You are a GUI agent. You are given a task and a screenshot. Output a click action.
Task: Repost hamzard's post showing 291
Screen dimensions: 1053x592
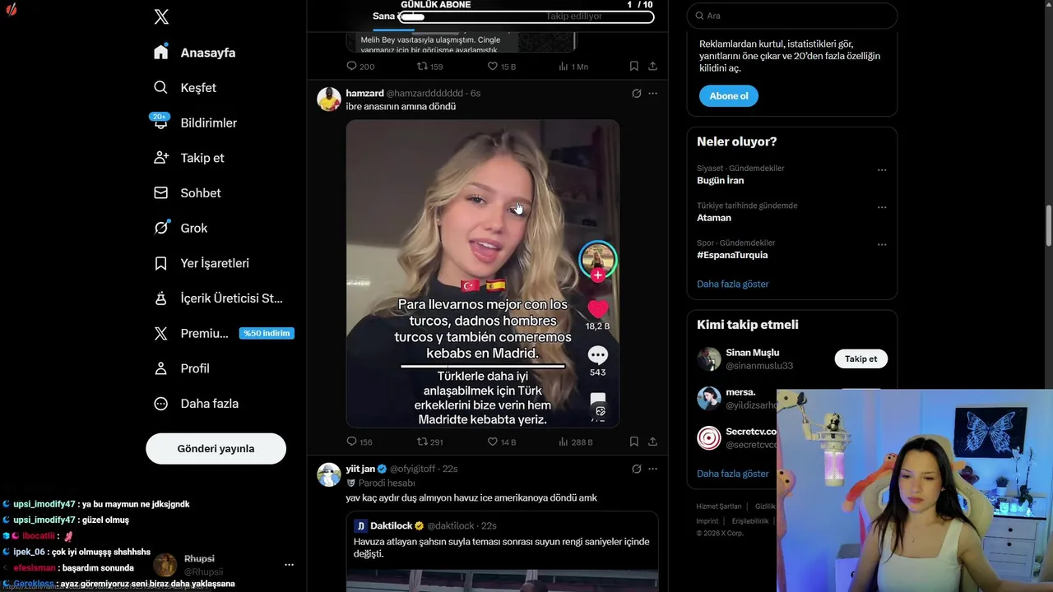coord(430,442)
